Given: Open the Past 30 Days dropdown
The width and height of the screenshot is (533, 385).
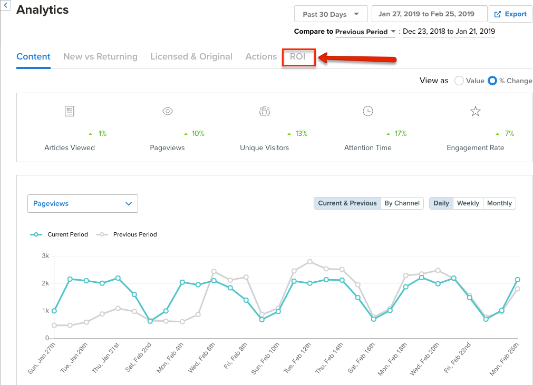Looking at the screenshot, I should point(331,14).
